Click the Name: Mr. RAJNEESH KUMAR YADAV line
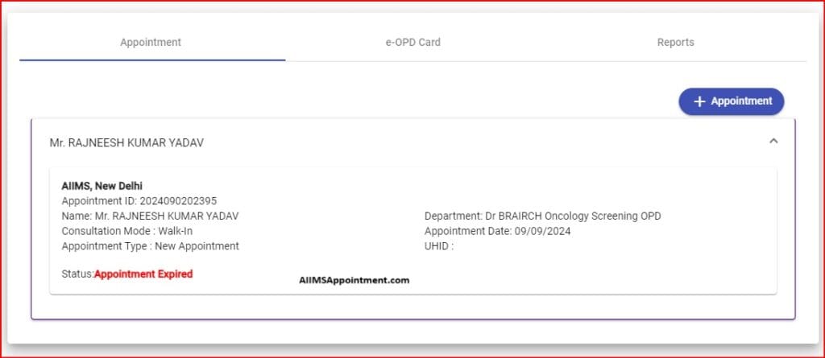 pyautogui.click(x=150, y=216)
